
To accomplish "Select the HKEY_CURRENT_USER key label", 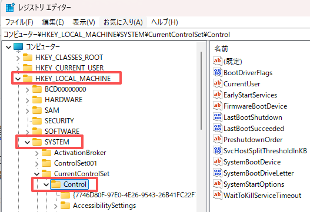I will click(69, 68).
